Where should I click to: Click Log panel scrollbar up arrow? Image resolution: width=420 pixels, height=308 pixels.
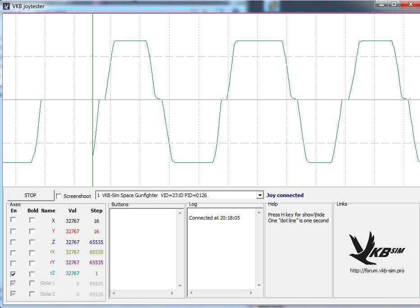click(x=259, y=212)
